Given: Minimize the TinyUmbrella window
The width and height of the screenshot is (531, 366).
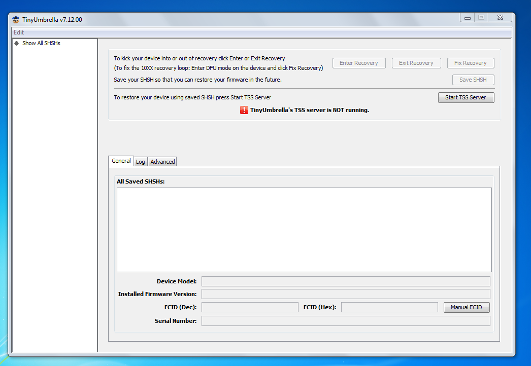Looking at the screenshot, I should [x=468, y=18].
